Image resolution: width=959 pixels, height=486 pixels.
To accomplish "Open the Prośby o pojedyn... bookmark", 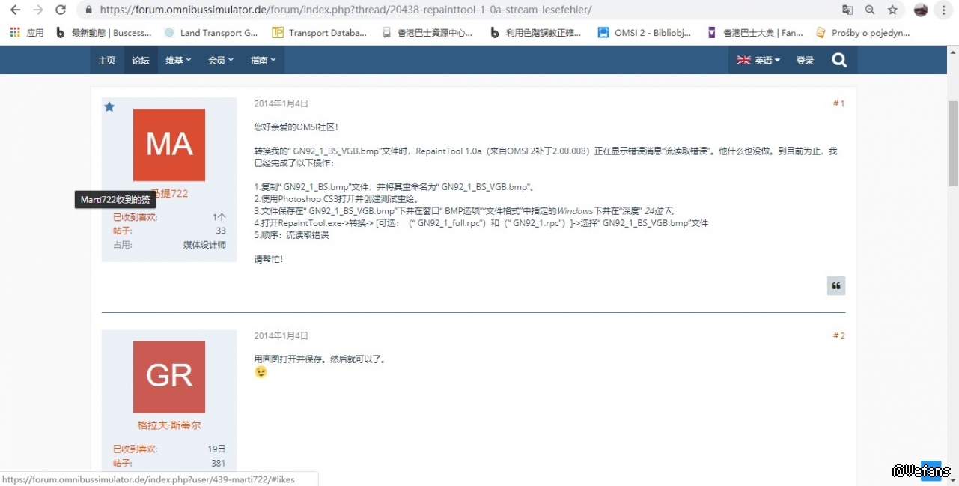I will (x=862, y=33).
